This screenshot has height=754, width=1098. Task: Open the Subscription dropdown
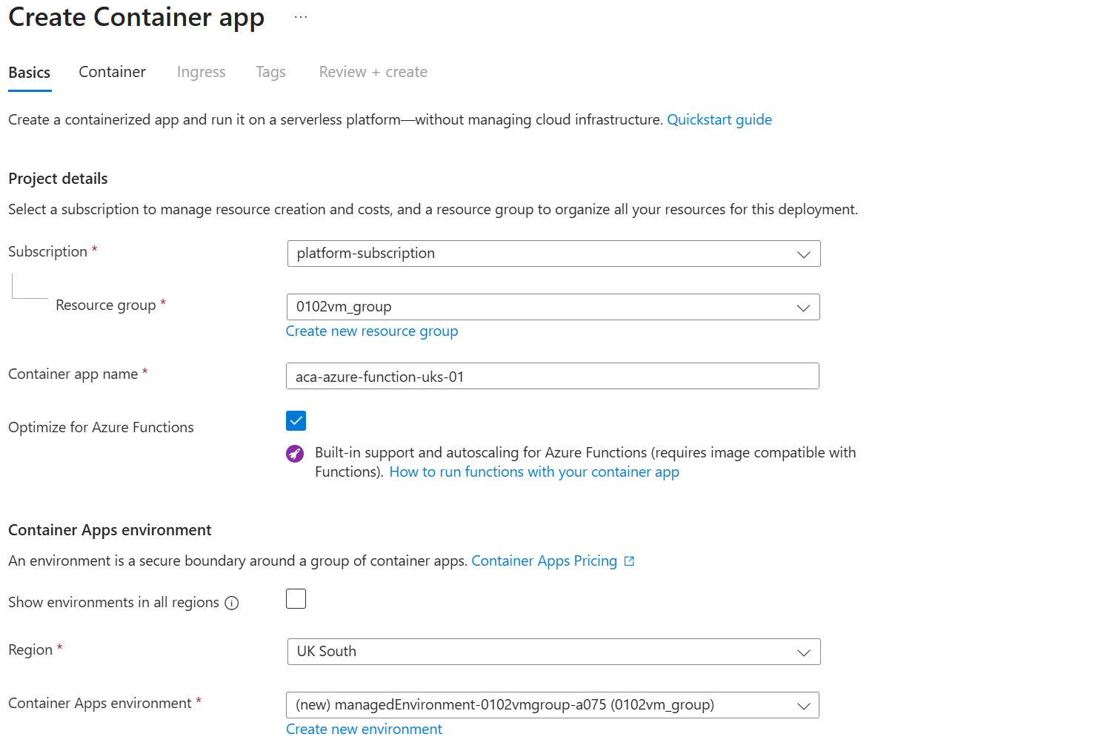(x=553, y=254)
